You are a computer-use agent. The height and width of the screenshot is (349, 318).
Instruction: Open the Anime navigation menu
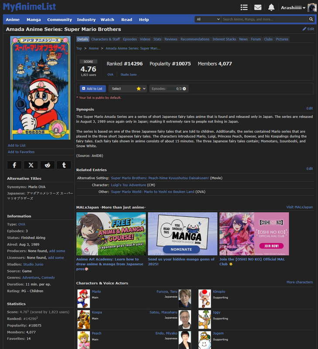coord(13,20)
